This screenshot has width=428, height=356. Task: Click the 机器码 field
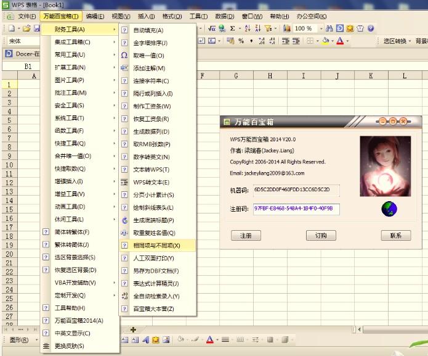point(296,190)
